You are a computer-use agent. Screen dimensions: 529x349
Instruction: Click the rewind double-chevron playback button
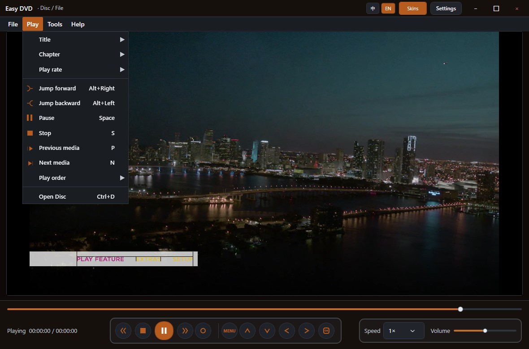123,331
